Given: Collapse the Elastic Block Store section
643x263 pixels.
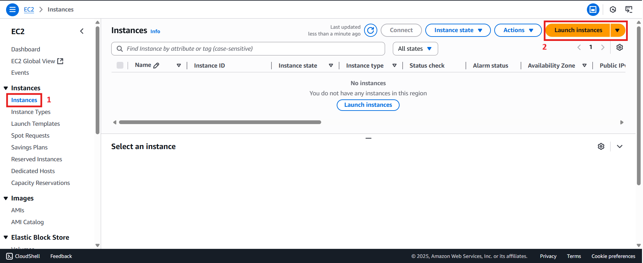Looking at the screenshot, I should (x=6, y=238).
